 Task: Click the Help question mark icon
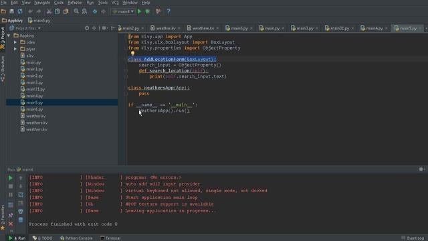pyautogui.click(x=169, y=11)
